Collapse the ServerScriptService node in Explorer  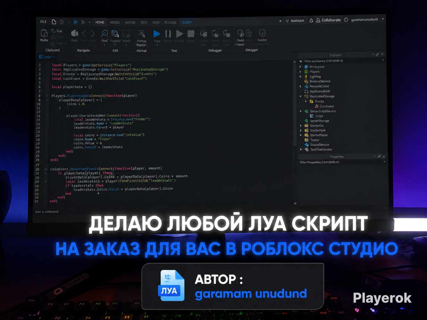coord(300,111)
